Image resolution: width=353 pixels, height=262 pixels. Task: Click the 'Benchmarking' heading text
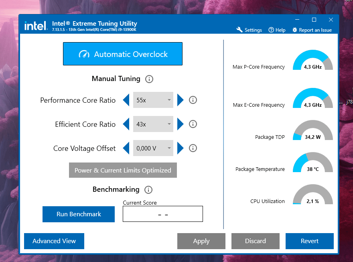(116, 189)
